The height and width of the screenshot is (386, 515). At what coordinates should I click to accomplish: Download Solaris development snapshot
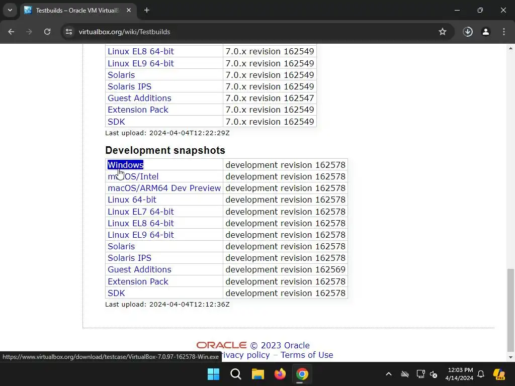pyautogui.click(x=121, y=246)
